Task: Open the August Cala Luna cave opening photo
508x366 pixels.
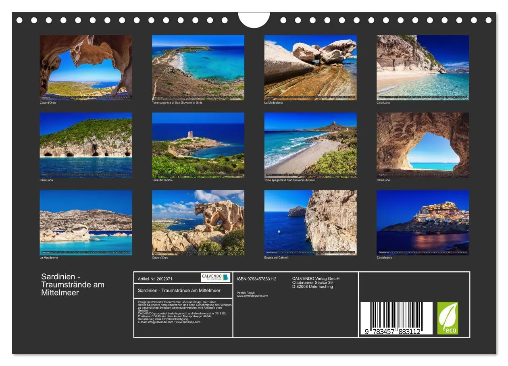Action: pyautogui.click(x=423, y=145)
